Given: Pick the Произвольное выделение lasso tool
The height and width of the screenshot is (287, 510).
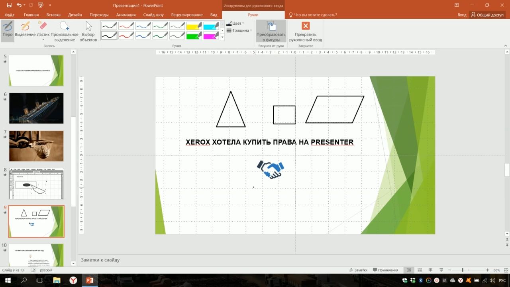Looking at the screenshot, I should [x=65, y=31].
